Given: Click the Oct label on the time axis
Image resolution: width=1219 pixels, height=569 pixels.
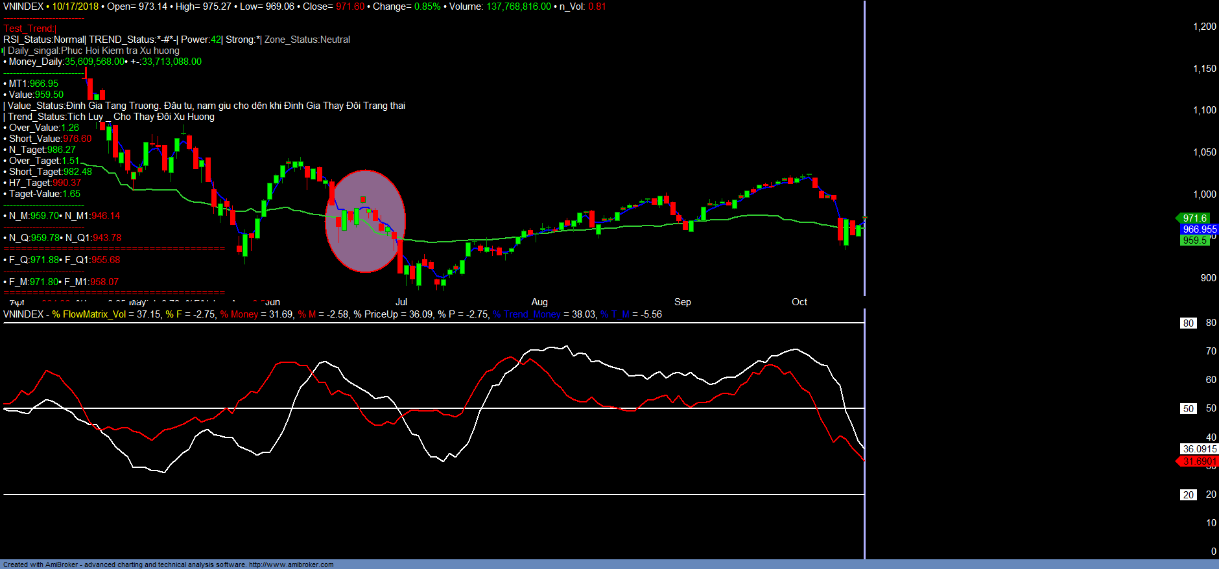Looking at the screenshot, I should [799, 302].
